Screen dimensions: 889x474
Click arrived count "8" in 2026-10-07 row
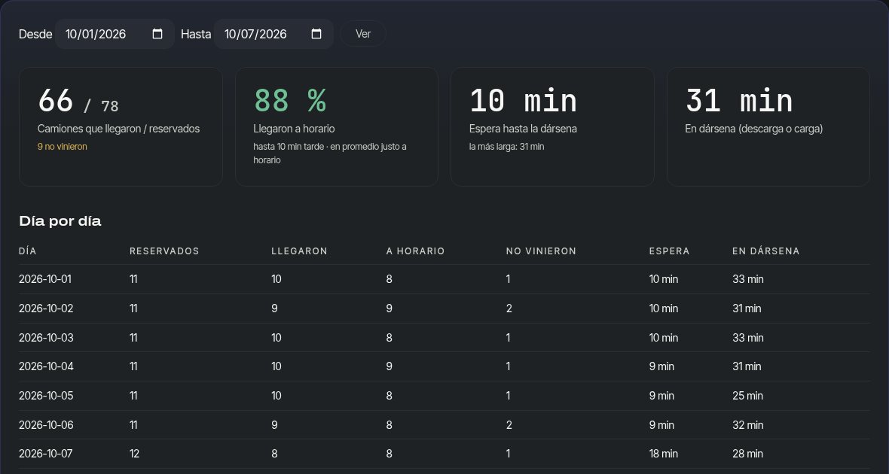[274, 454]
